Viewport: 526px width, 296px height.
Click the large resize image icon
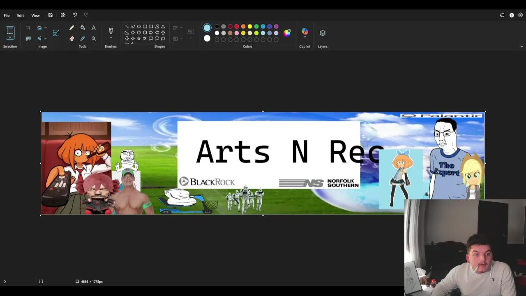56,33
